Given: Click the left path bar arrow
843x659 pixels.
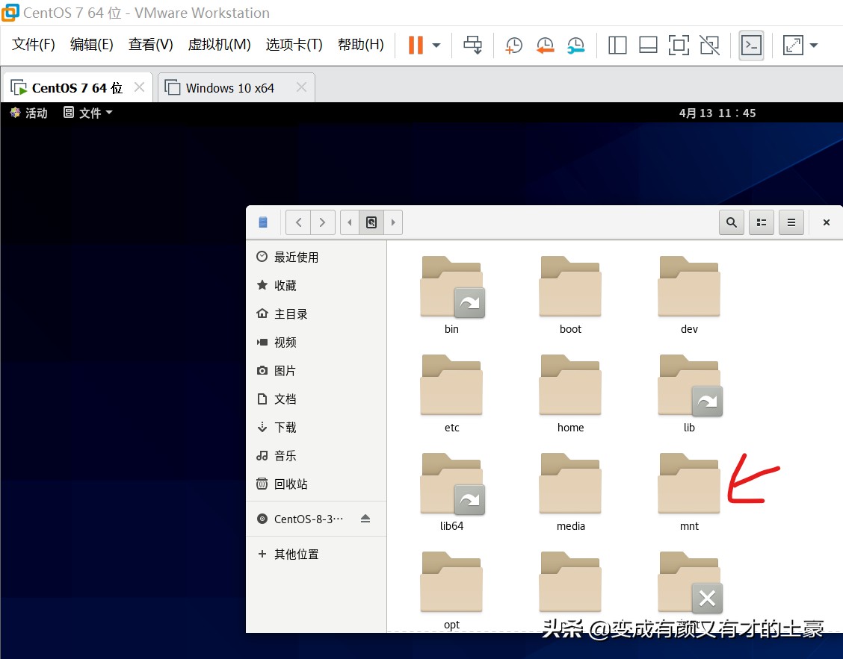Looking at the screenshot, I should (x=350, y=222).
